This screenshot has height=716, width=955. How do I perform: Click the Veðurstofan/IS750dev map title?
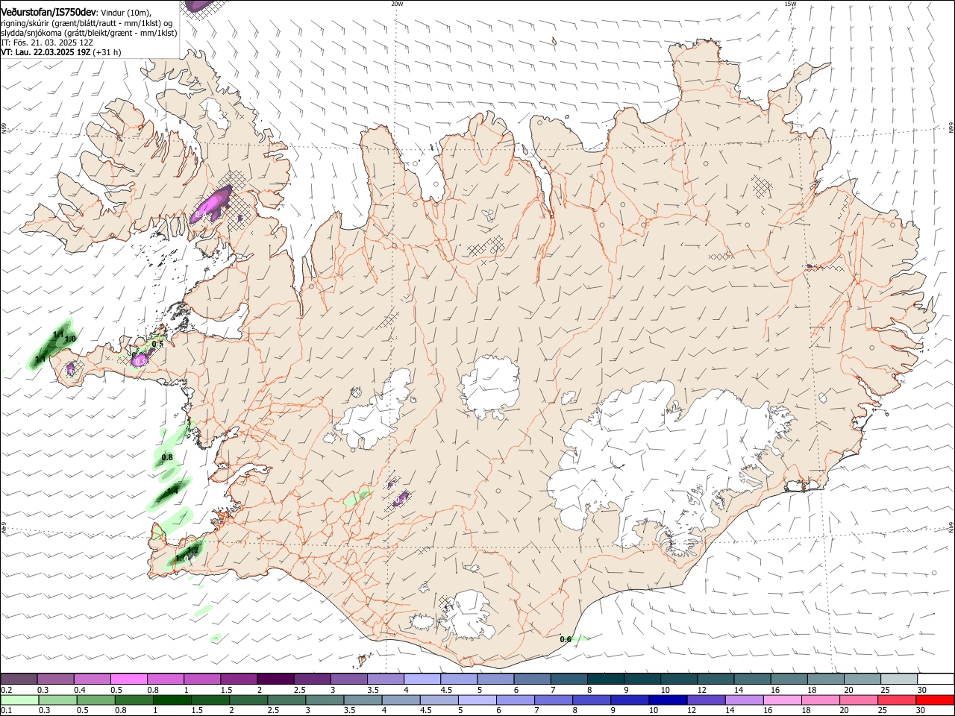pos(48,12)
